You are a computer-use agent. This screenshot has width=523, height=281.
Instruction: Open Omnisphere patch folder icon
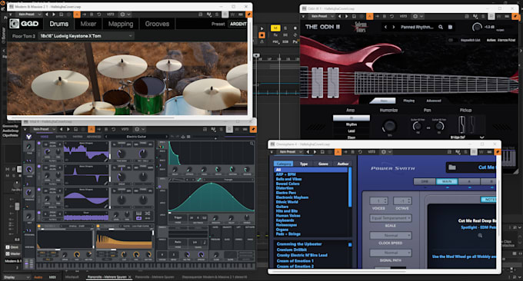click(452, 167)
